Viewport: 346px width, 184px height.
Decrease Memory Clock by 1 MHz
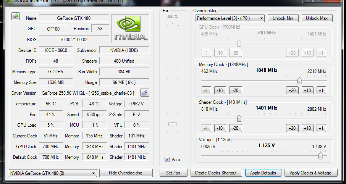(x=206, y=90)
